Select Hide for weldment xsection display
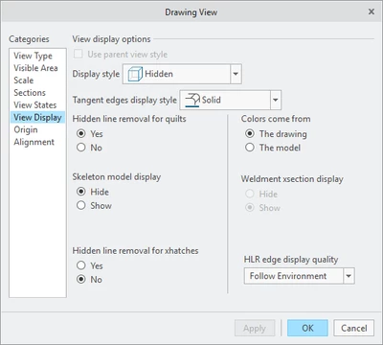Screen dimensions: 383x345 point(250,194)
